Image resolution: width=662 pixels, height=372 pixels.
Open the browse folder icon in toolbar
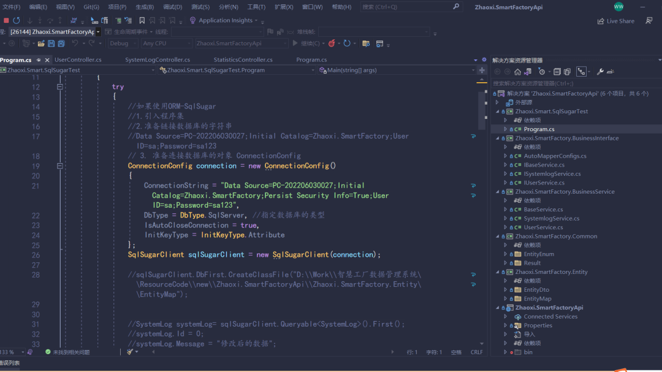(x=366, y=44)
